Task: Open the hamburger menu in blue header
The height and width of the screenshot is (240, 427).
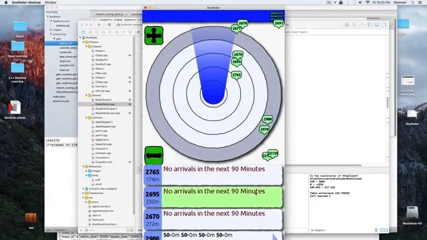Action: [x=277, y=15]
